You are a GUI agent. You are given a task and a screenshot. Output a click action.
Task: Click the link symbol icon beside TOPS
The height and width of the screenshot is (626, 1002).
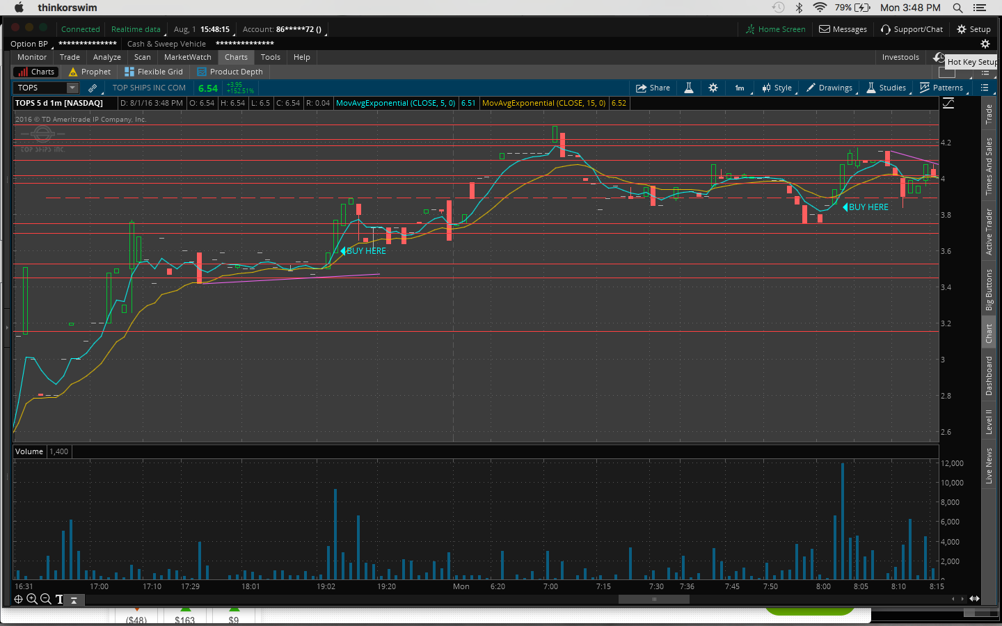click(x=93, y=88)
